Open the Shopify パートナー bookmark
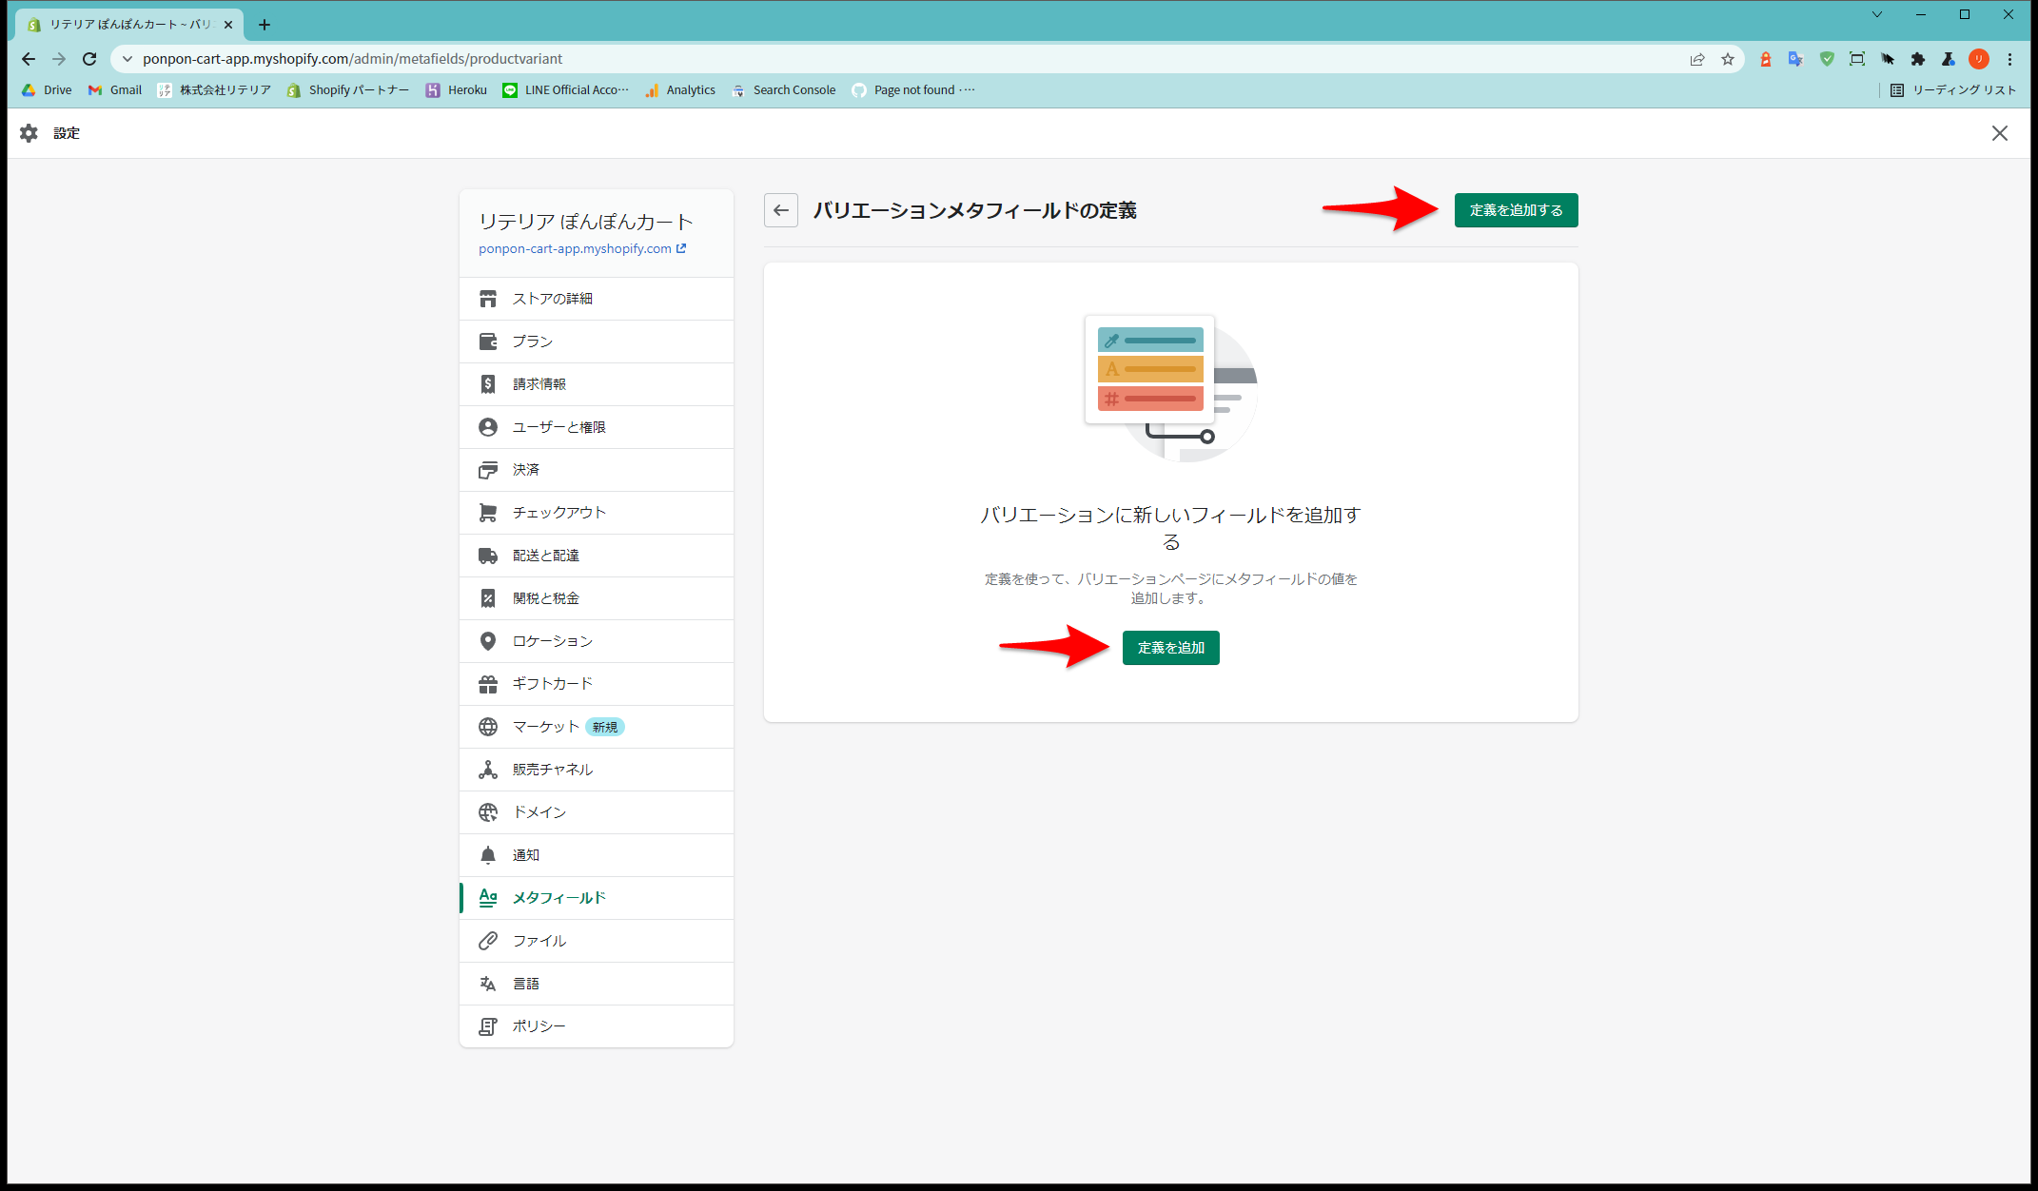2038x1191 pixels. point(348,90)
